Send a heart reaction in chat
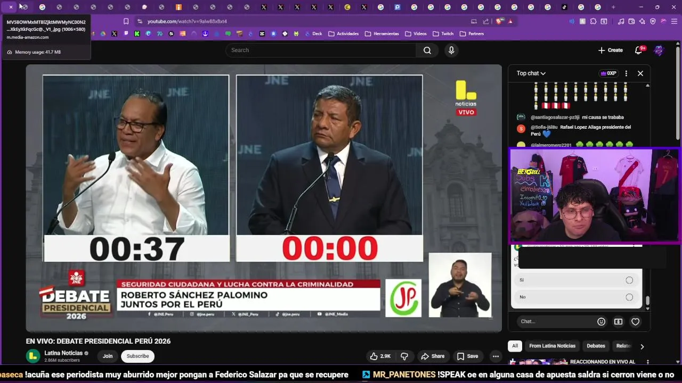Viewport: 682px width, 383px height. (635, 321)
